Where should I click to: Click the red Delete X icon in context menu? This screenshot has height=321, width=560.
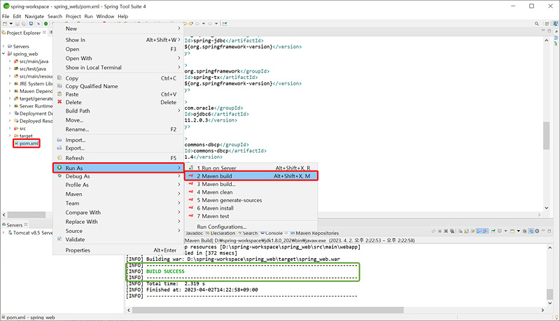click(59, 102)
